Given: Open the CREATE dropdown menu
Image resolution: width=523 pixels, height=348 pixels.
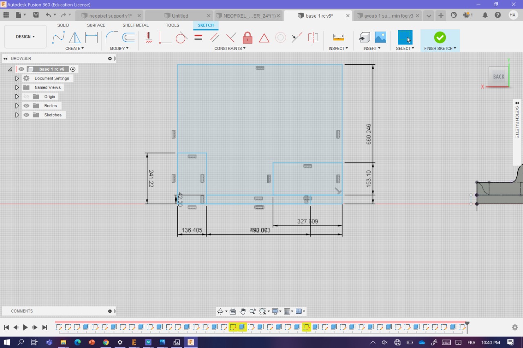Looking at the screenshot, I should pos(74,49).
